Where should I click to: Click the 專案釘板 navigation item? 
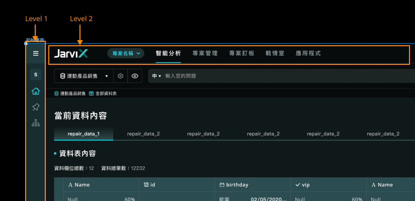coord(241,53)
